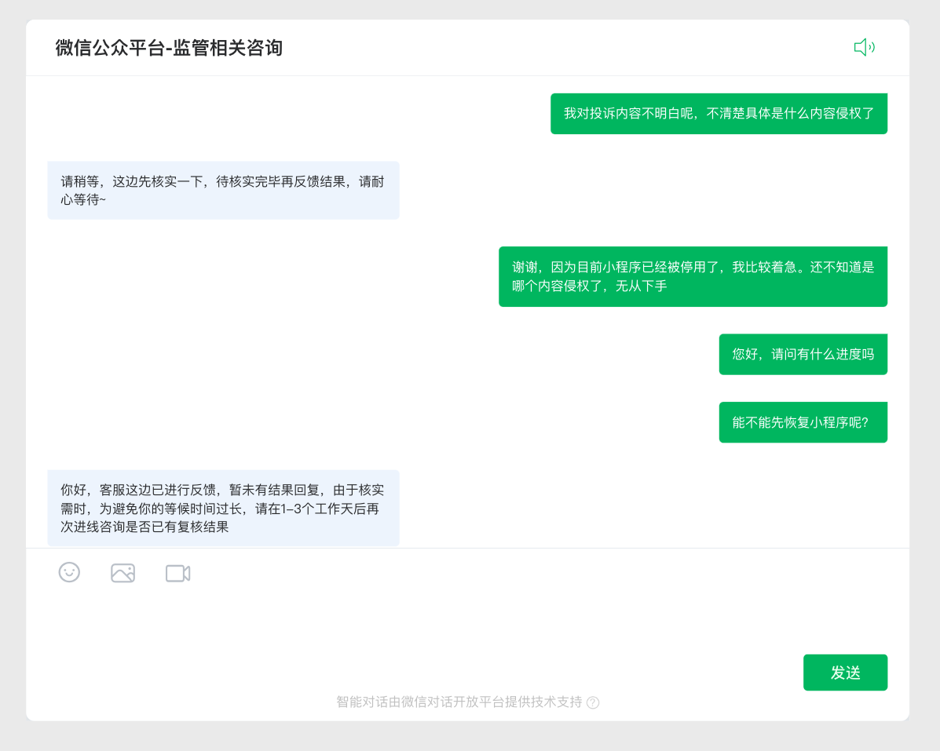
Task: Click the send video camera icon
Action: [x=178, y=573]
